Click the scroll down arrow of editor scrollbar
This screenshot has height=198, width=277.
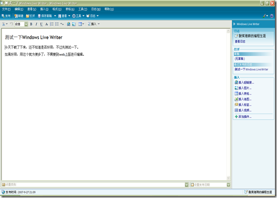click(x=228, y=178)
